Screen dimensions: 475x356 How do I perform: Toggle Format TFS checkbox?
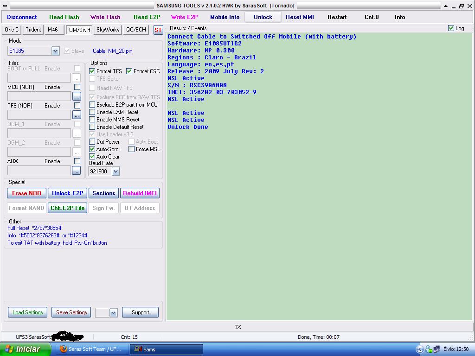92,71
